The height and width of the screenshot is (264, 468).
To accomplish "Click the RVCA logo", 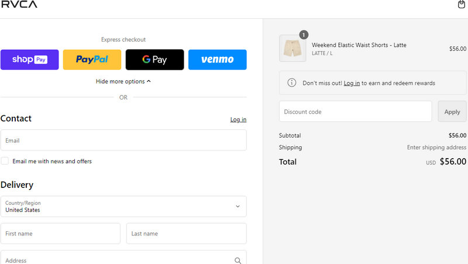I will click(x=19, y=5).
